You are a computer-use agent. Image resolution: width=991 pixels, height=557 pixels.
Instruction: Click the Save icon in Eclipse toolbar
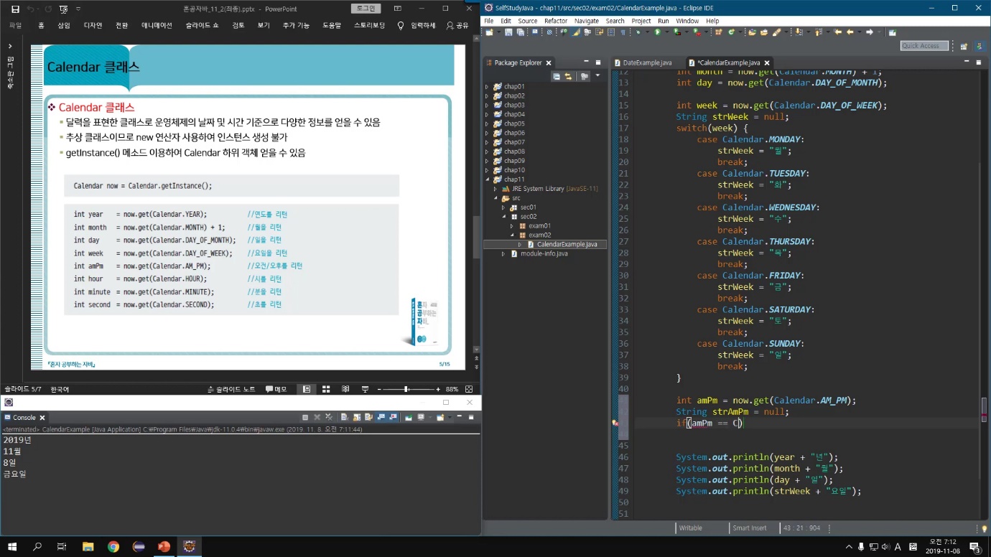509,32
